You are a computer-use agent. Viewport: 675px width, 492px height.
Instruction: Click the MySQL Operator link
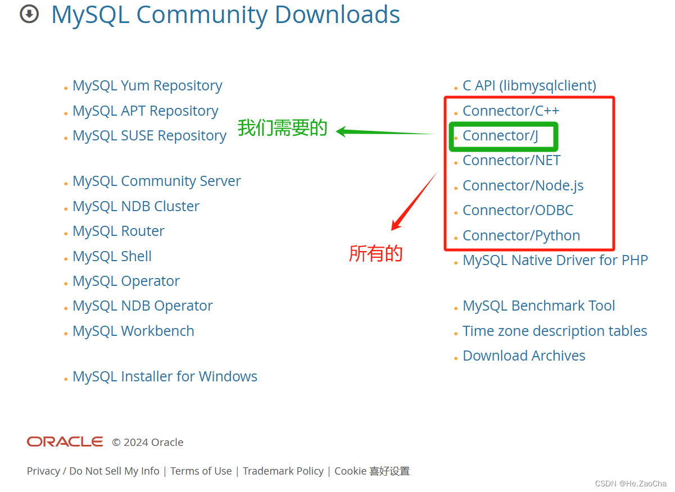point(126,281)
